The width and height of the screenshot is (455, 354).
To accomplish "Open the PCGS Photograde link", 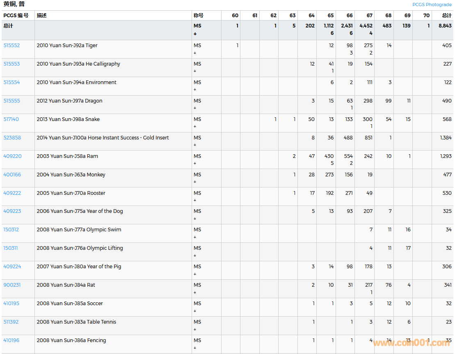I will tap(432, 5).
